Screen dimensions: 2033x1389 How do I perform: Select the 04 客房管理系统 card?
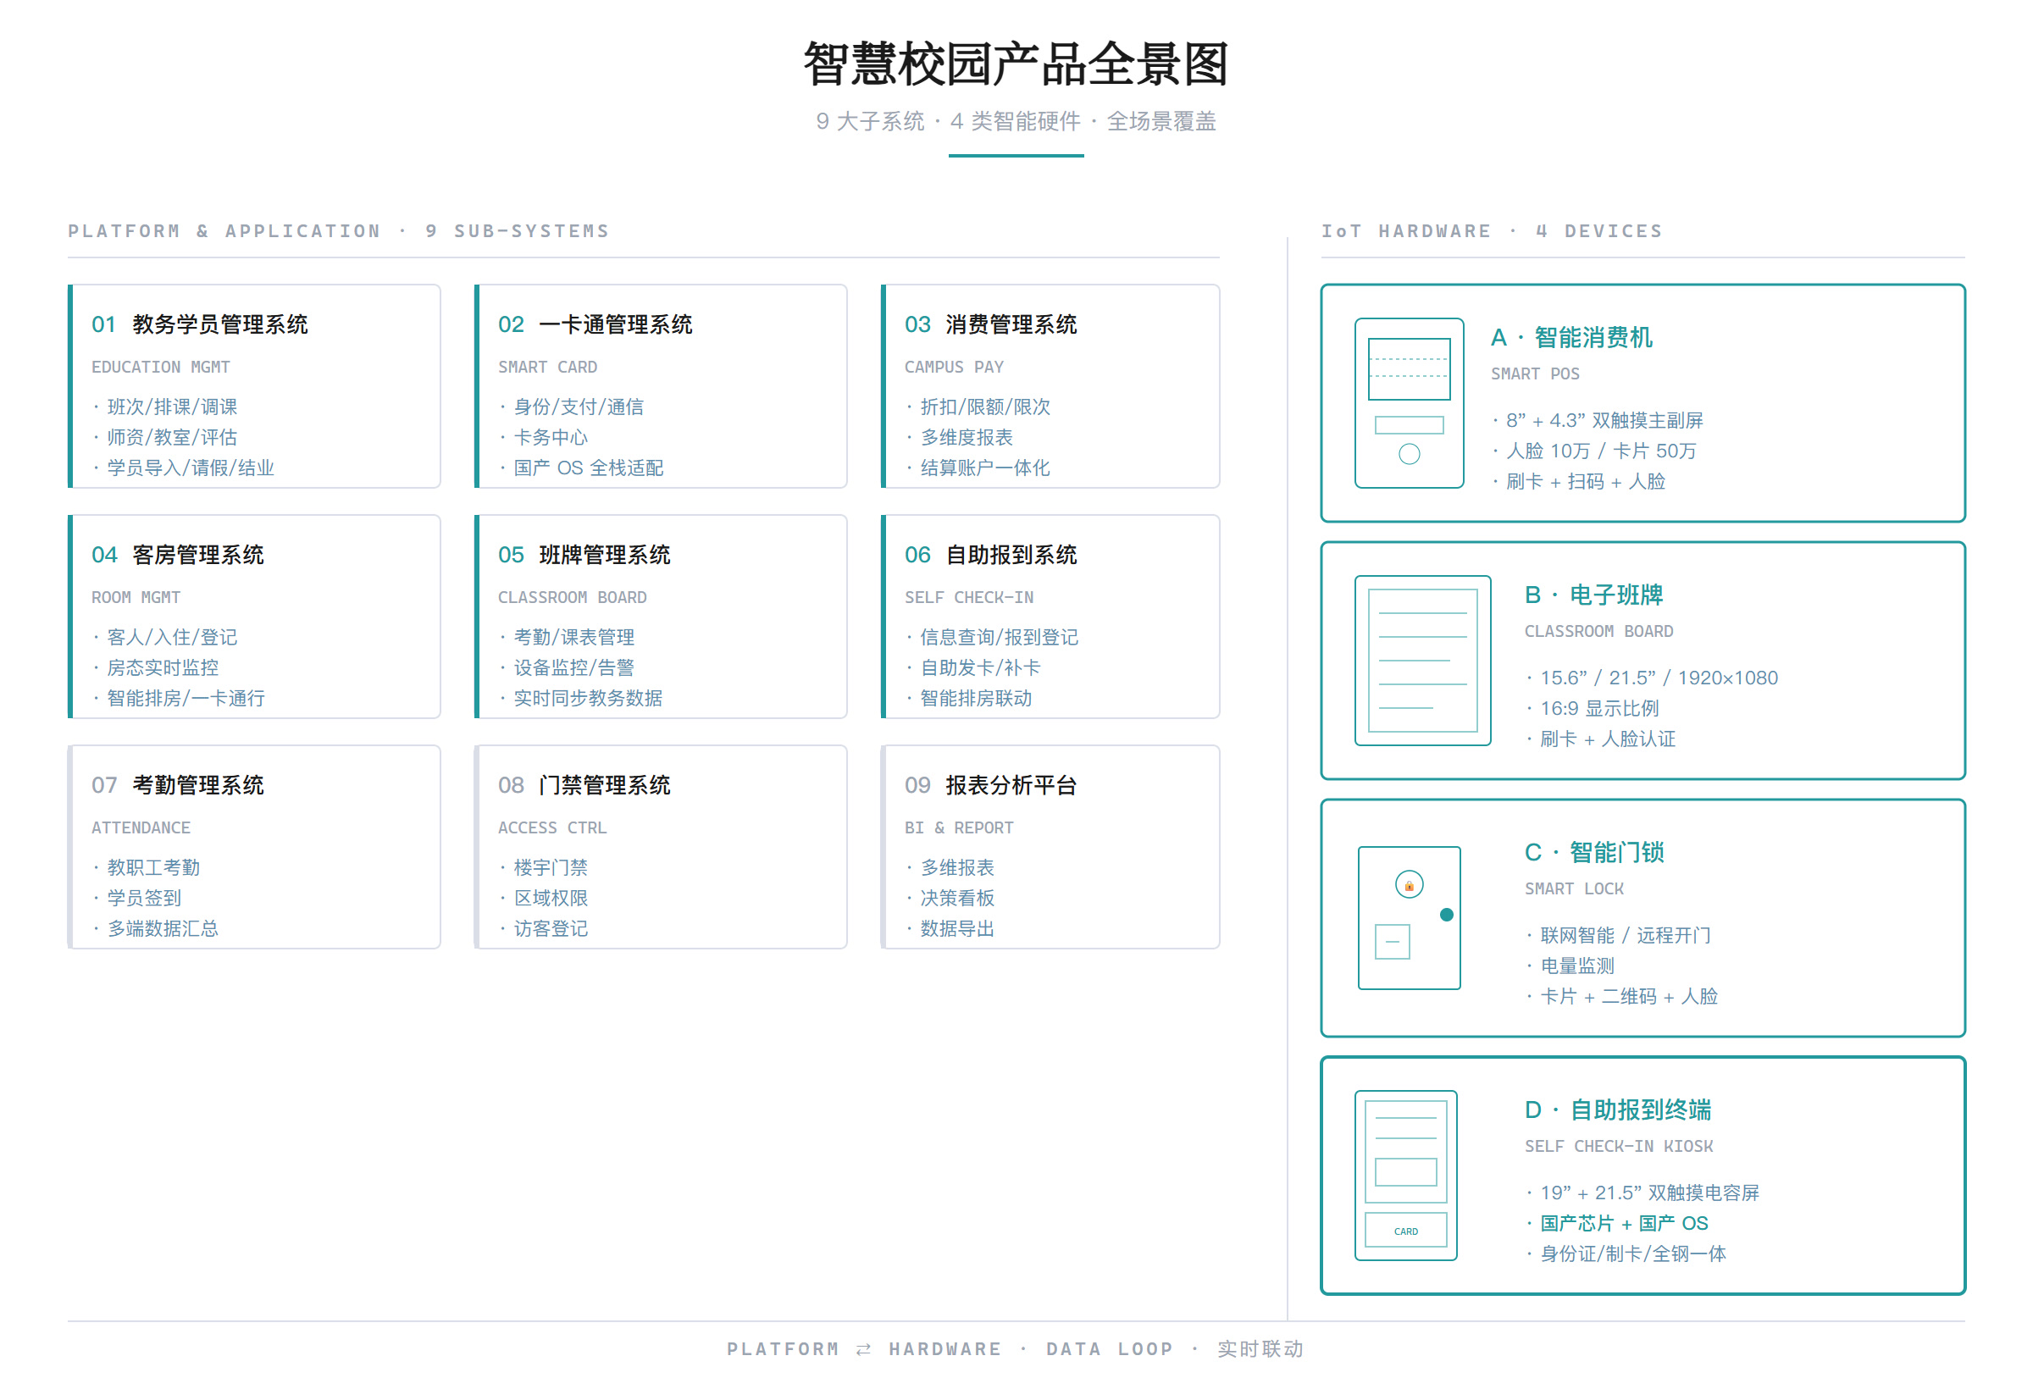[x=253, y=616]
